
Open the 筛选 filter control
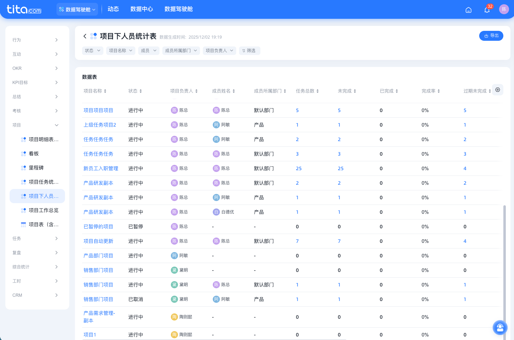pos(249,50)
